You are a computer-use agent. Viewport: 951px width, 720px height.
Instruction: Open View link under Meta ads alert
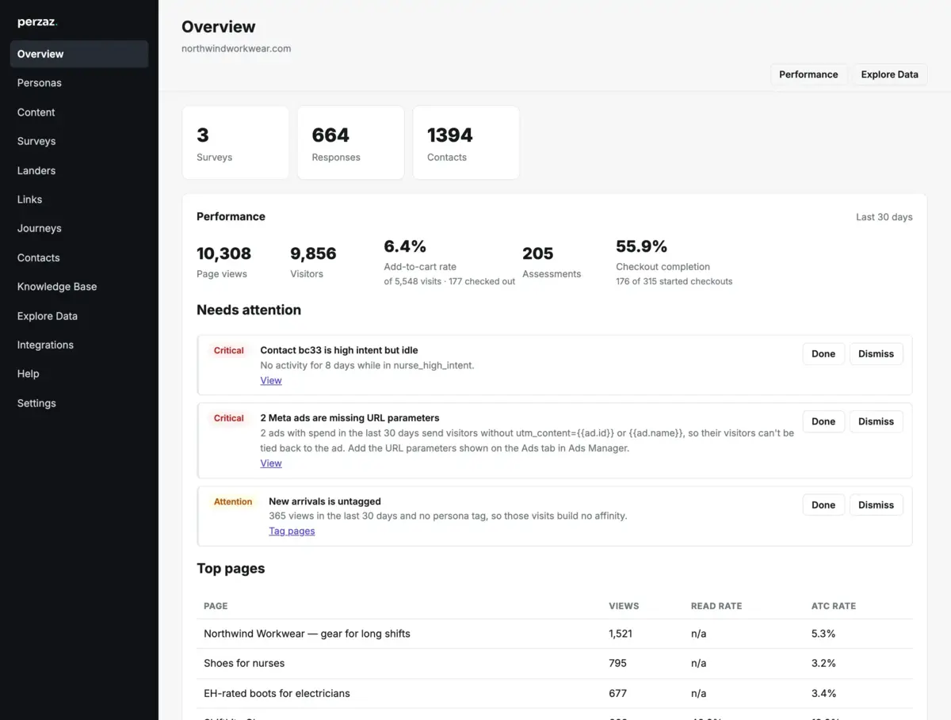tap(271, 463)
